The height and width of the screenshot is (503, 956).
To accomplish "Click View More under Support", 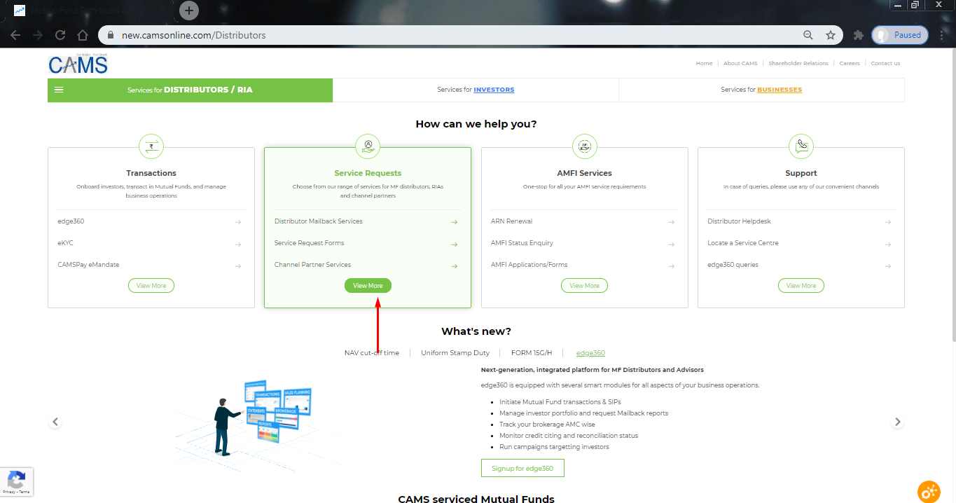I will tap(801, 286).
